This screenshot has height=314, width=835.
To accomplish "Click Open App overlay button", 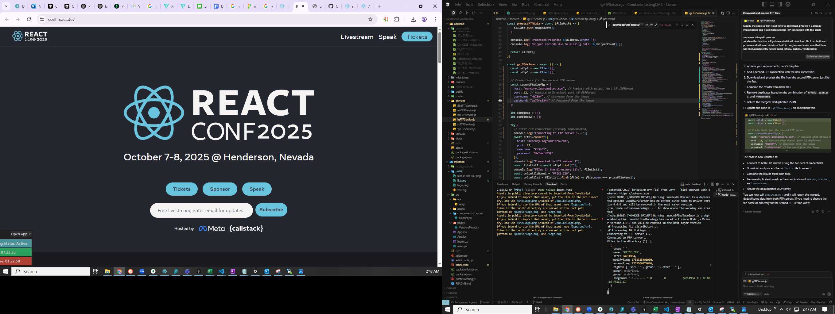I will (21, 234).
